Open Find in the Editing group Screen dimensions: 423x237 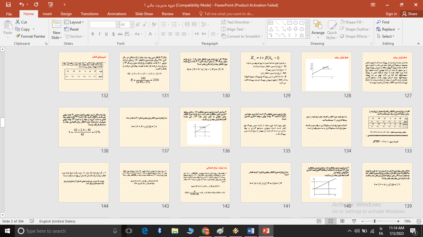(x=383, y=22)
